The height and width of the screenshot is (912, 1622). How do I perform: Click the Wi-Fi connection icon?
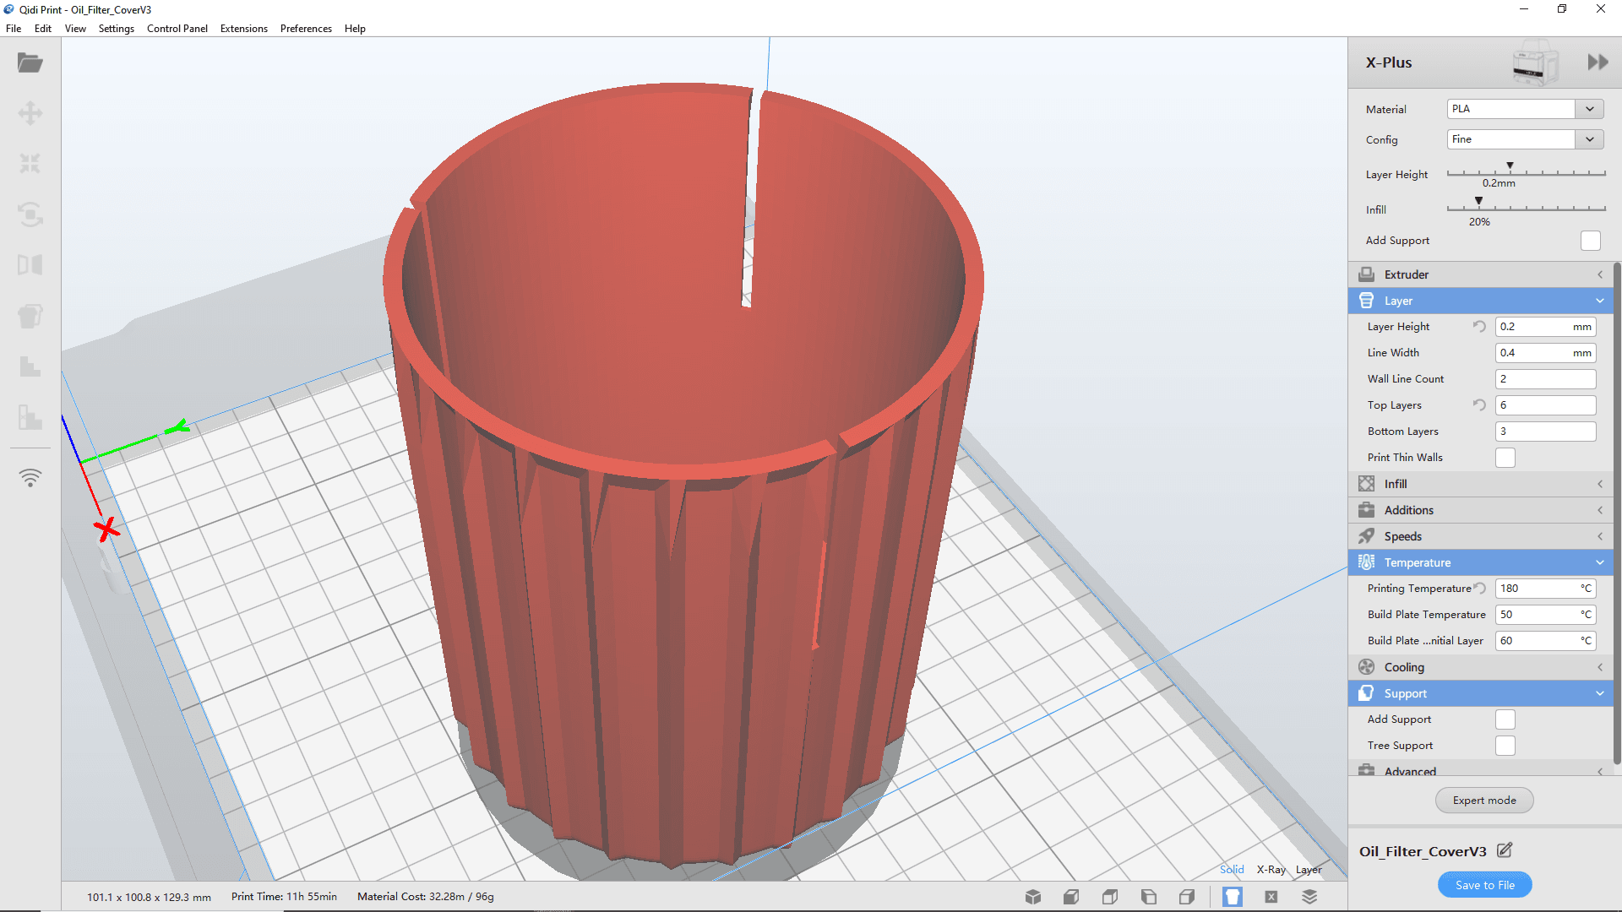pyautogui.click(x=30, y=478)
